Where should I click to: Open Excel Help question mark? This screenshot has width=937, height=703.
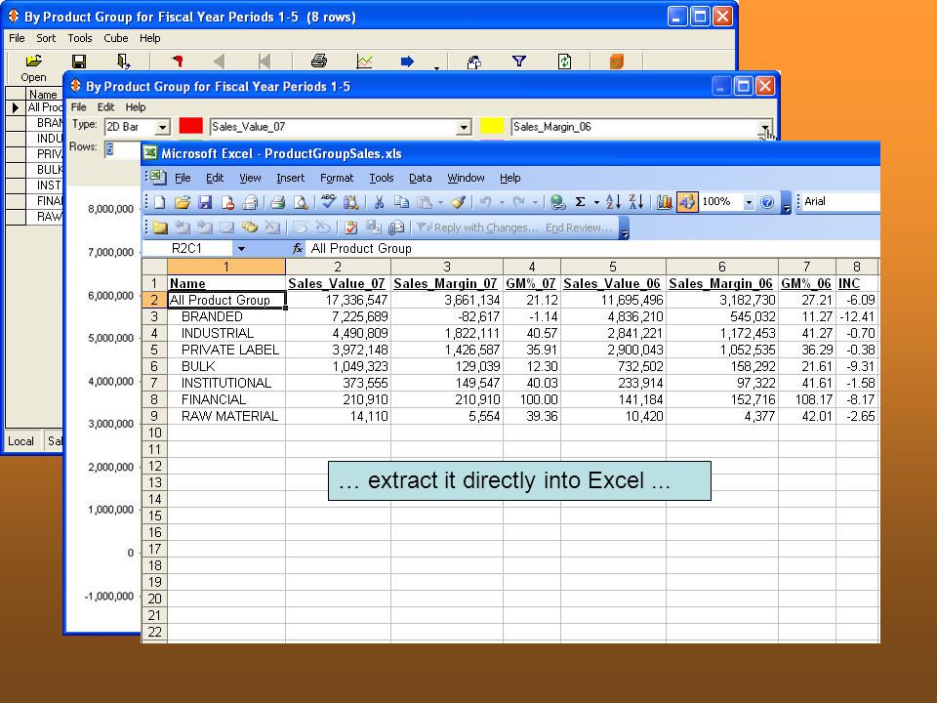767,202
